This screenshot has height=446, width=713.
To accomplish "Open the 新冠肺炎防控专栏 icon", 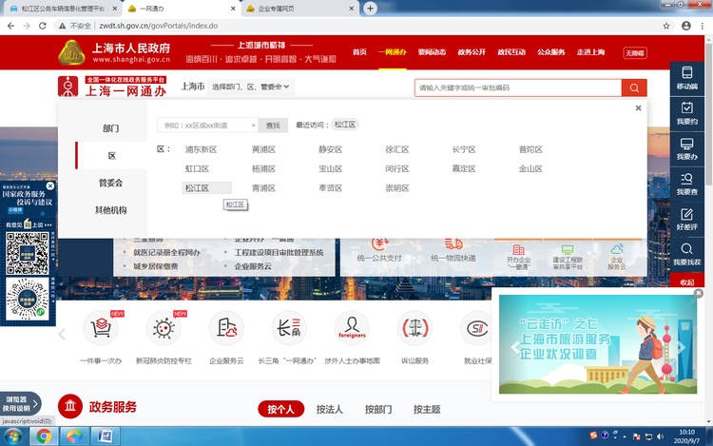I will pos(164,329).
